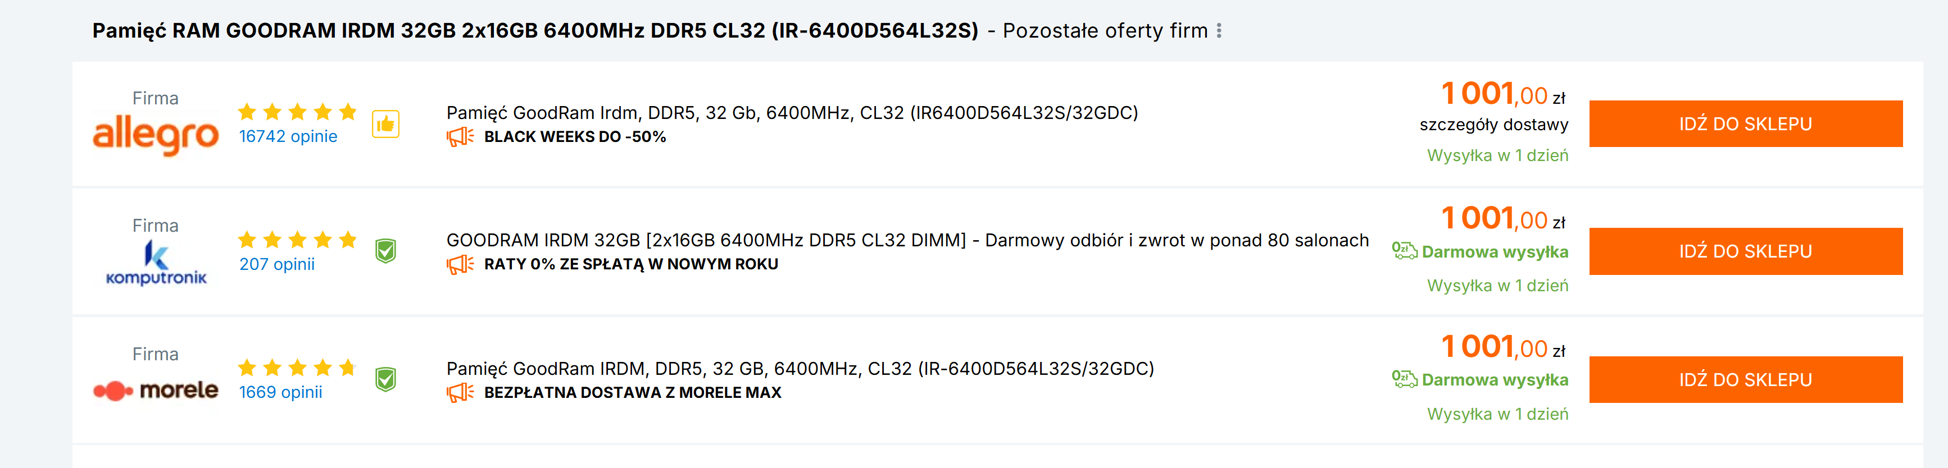This screenshot has height=468, width=1948.
Task: Open the three-dot menu beside Pozostałe oferty firm
Action: click(x=1219, y=31)
